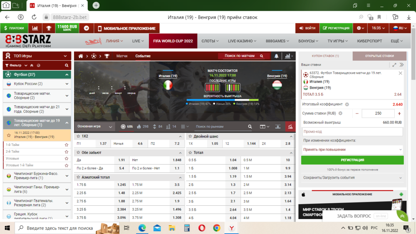This screenshot has height=234, width=416.
Task: Open the СЛОТЫ menu
Action: point(210,41)
